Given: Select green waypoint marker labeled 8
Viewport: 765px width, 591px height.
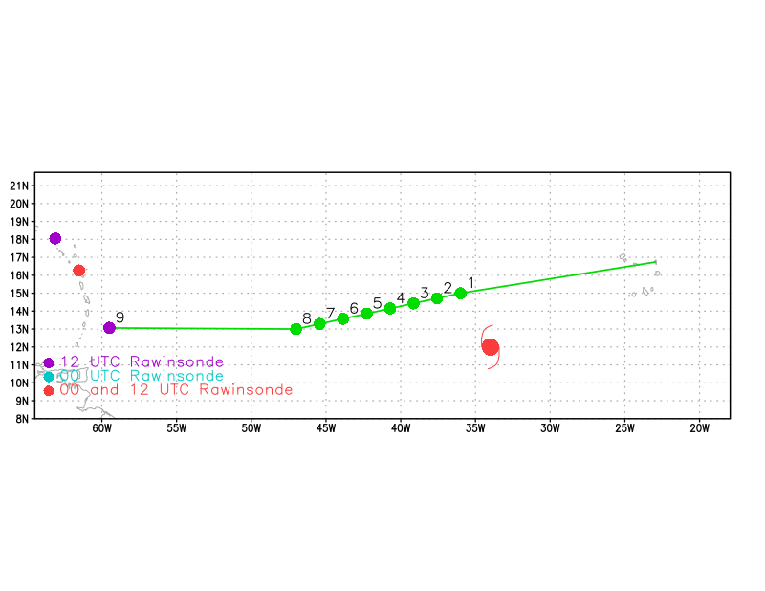Looking at the screenshot, I should tap(295, 329).
